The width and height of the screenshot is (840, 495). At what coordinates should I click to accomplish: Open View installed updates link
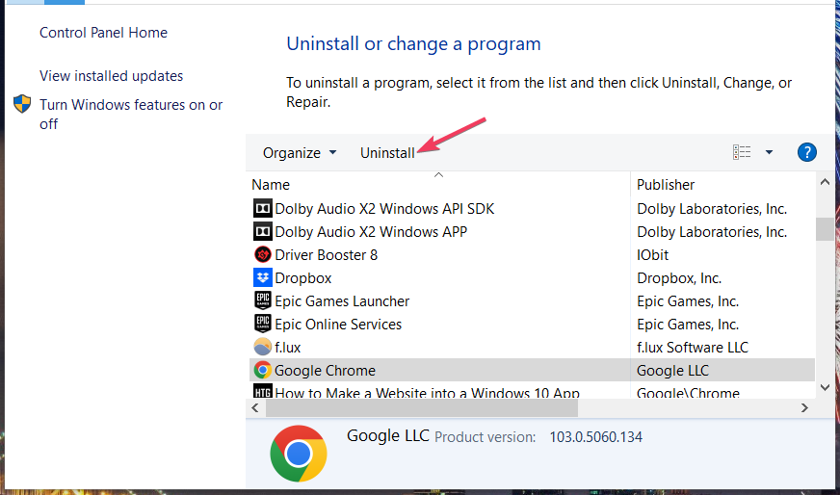112,76
